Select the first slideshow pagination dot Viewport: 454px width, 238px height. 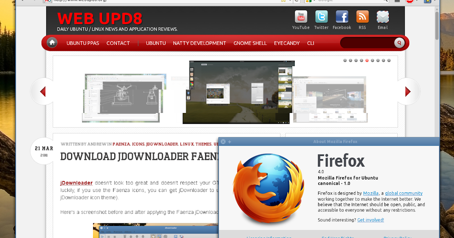click(x=345, y=60)
